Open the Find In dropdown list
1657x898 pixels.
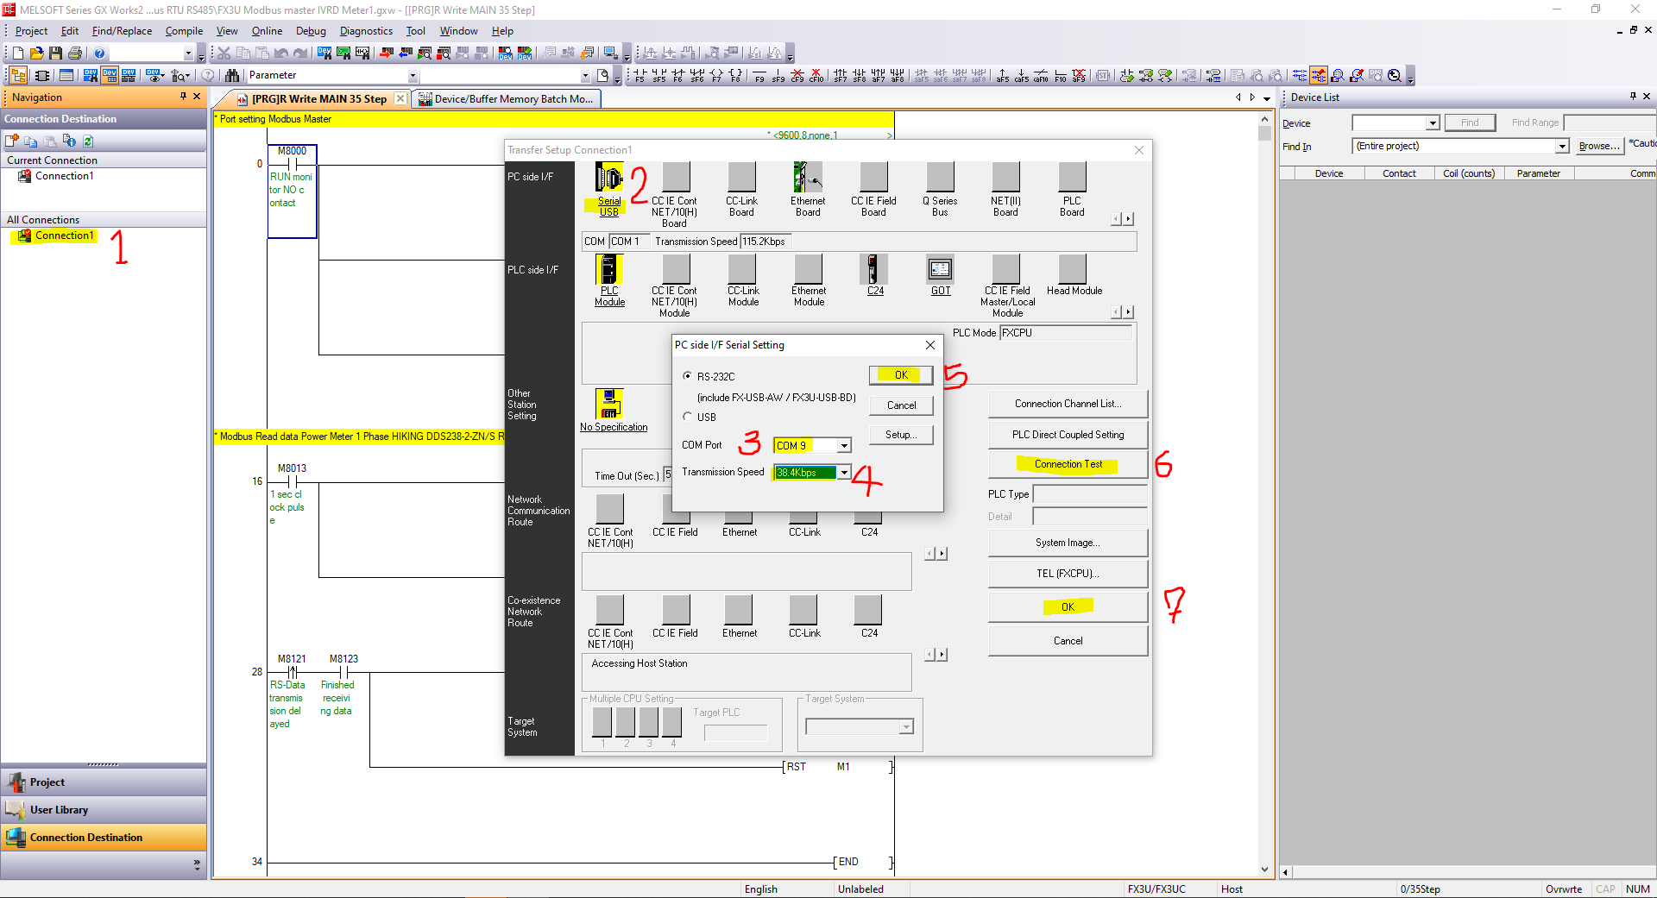tap(1561, 147)
